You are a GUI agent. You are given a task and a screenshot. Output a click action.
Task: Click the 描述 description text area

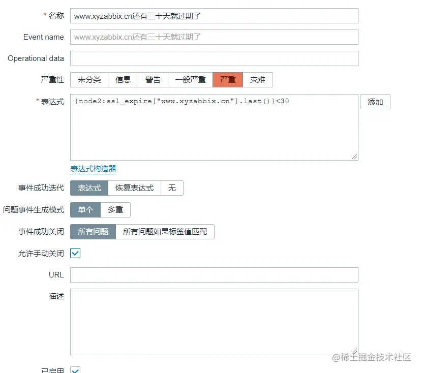214,322
